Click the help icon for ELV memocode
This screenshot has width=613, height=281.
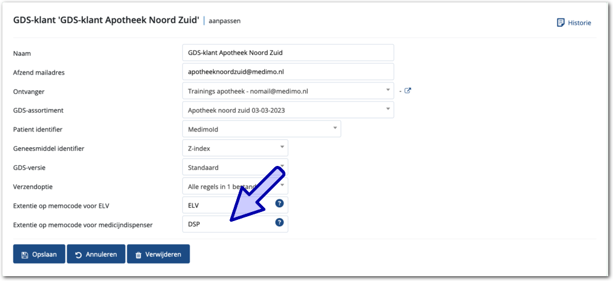(279, 203)
